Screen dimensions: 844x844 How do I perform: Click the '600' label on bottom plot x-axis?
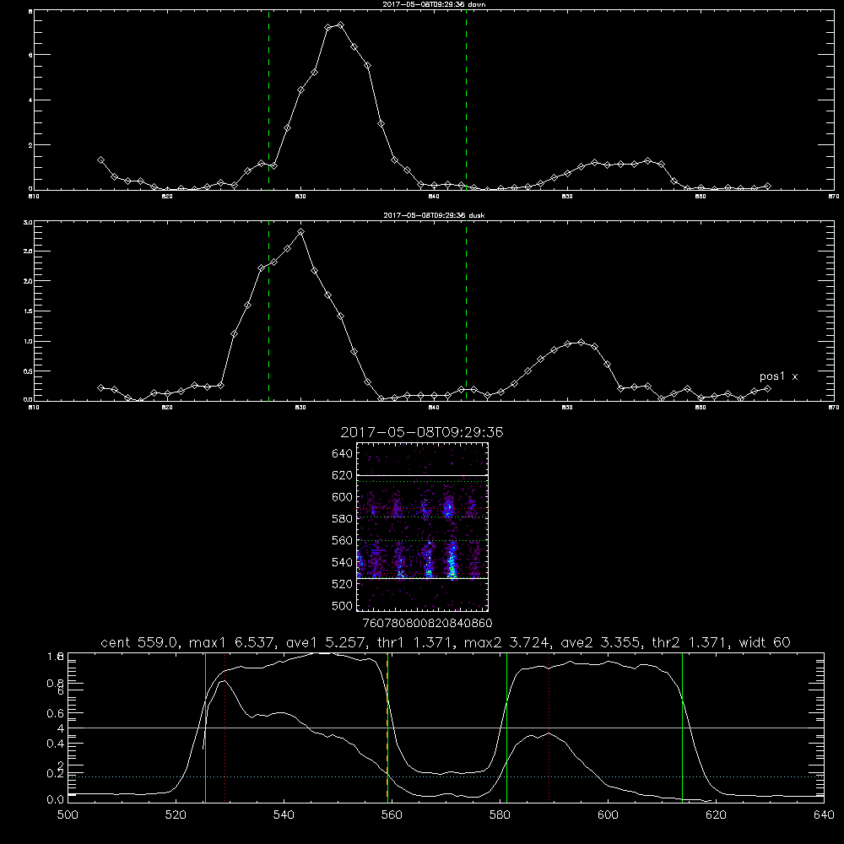tap(608, 815)
